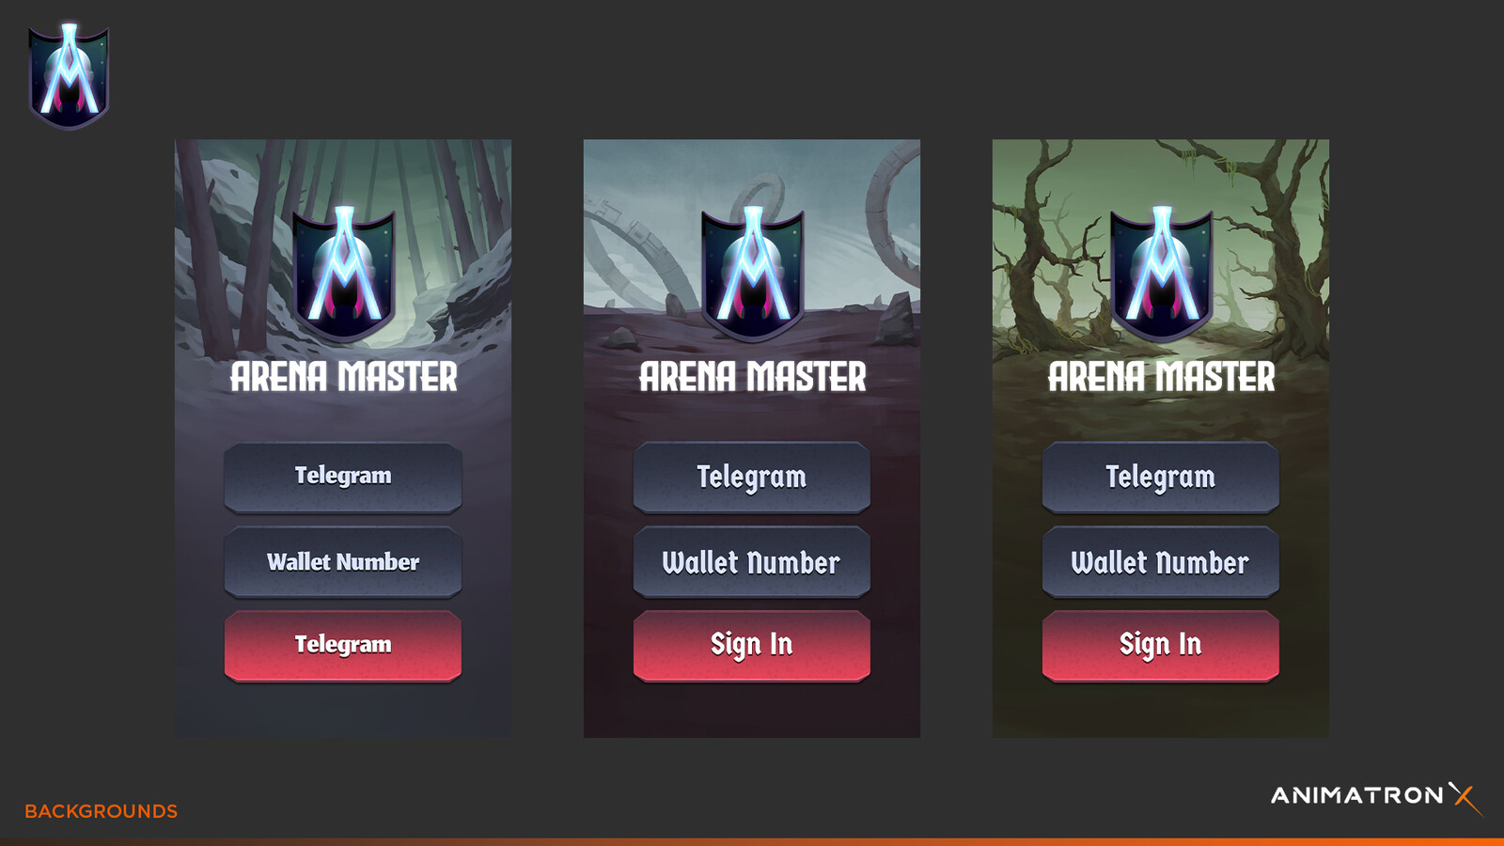This screenshot has height=846, width=1504.
Task: Click the orange BACKGROUNDS label
Action: click(102, 811)
